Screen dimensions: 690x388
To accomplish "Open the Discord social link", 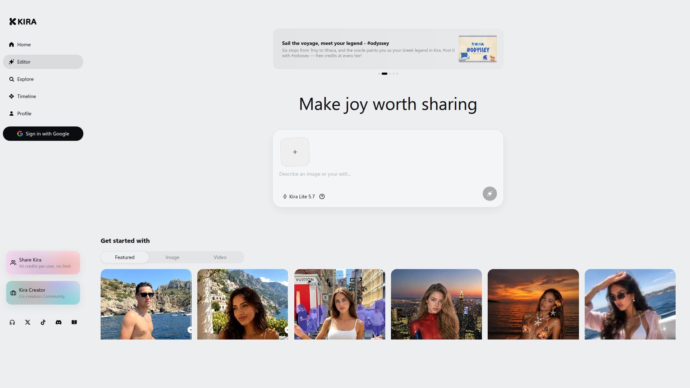I will 59,322.
